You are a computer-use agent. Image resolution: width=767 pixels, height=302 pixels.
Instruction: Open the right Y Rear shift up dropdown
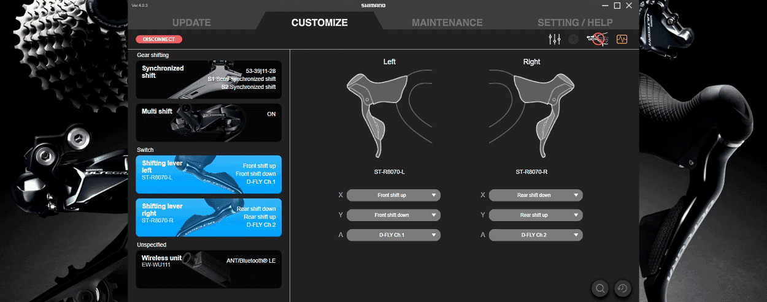point(535,215)
